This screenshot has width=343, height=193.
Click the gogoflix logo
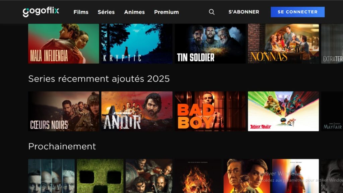tap(41, 12)
